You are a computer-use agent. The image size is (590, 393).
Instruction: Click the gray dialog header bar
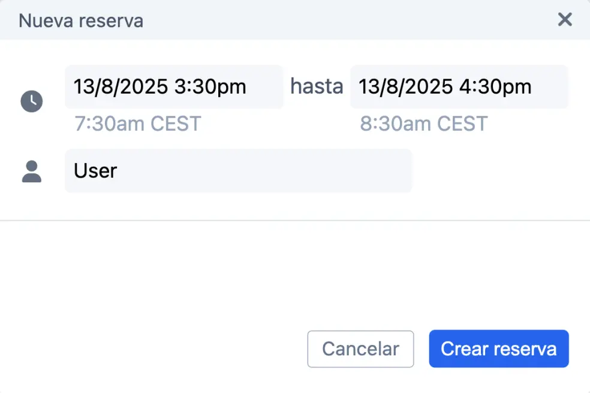(295, 20)
